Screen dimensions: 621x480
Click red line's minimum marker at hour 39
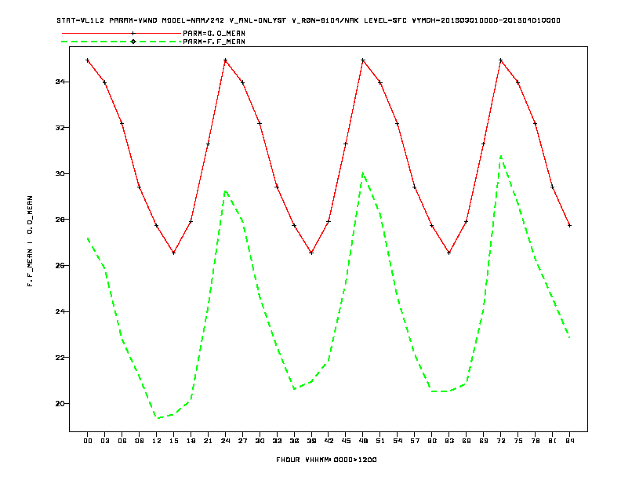pyautogui.click(x=311, y=253)
